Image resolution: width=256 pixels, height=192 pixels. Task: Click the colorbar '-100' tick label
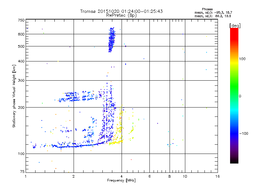(244, 133)
